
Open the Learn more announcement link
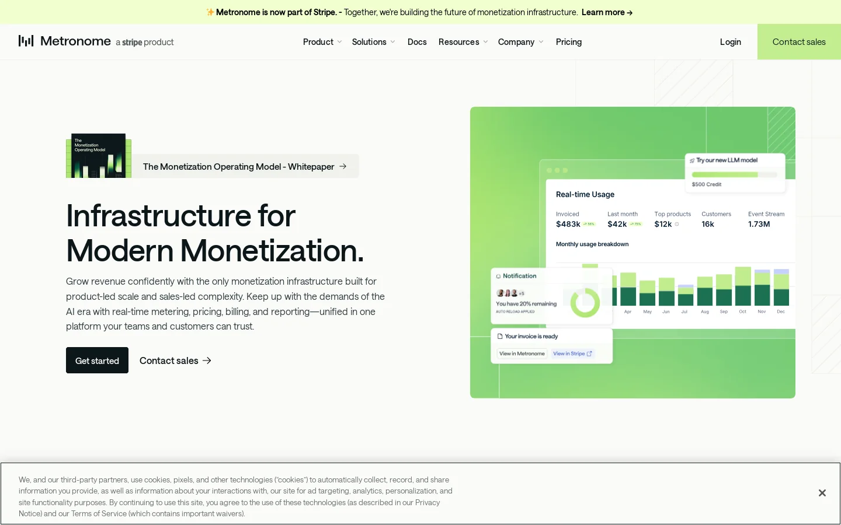607,12
